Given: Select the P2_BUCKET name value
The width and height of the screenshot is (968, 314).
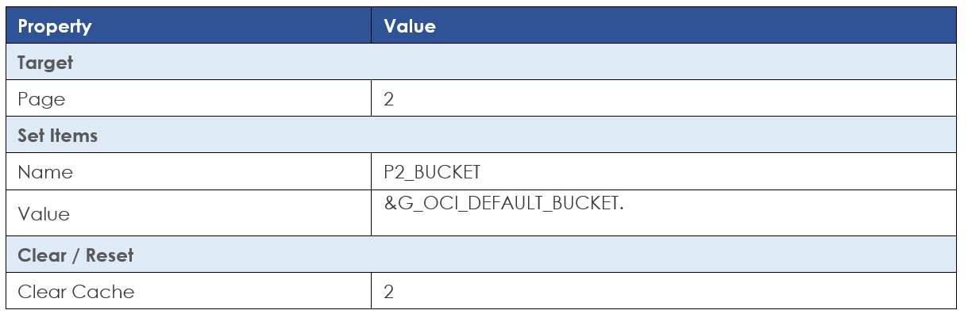Looking at the screenshot, I should pos(430,172).
